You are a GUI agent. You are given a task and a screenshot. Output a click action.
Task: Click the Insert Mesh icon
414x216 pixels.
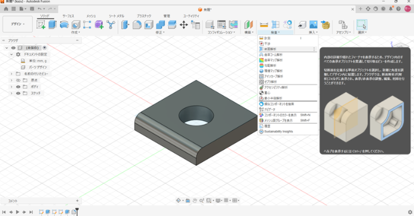coord(325,25)
